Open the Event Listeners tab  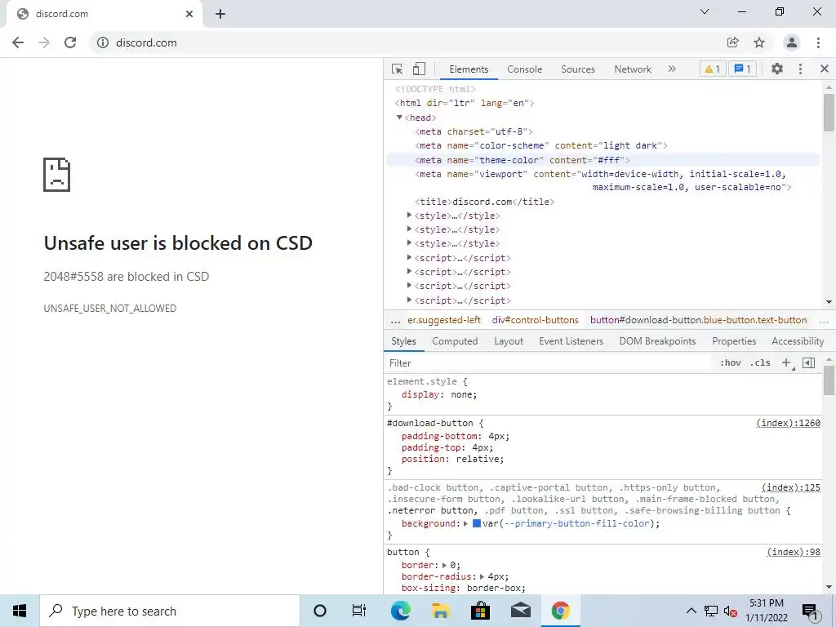pyautogui.click(x=571, y=341)
